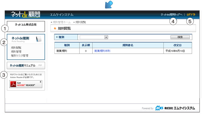Go to ネットde規則トップへ link
The width and height of the screenshot is (202, 119).
pyautogui.click(x=172, y=15)
